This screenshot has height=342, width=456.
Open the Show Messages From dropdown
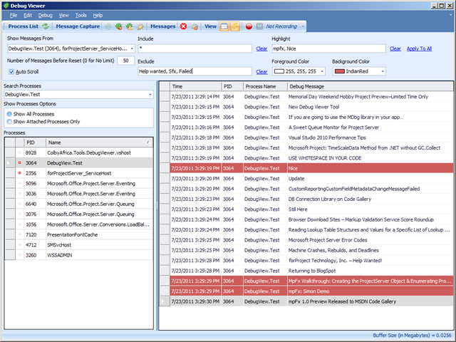132,48
